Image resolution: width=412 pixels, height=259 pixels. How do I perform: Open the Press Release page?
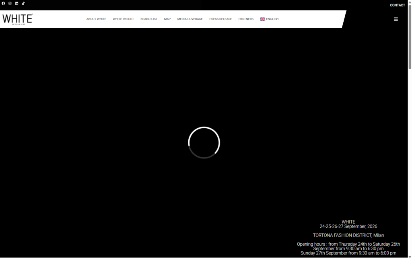click(220, 19)
